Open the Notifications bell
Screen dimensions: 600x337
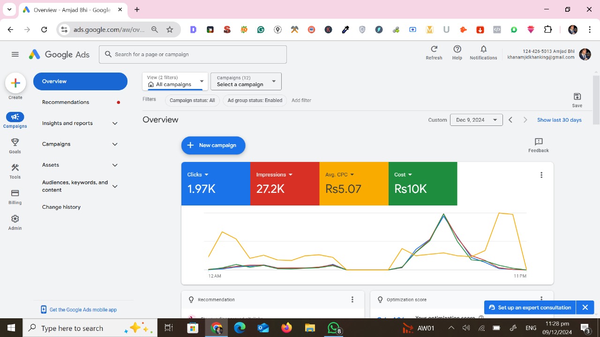pos(483,50)
